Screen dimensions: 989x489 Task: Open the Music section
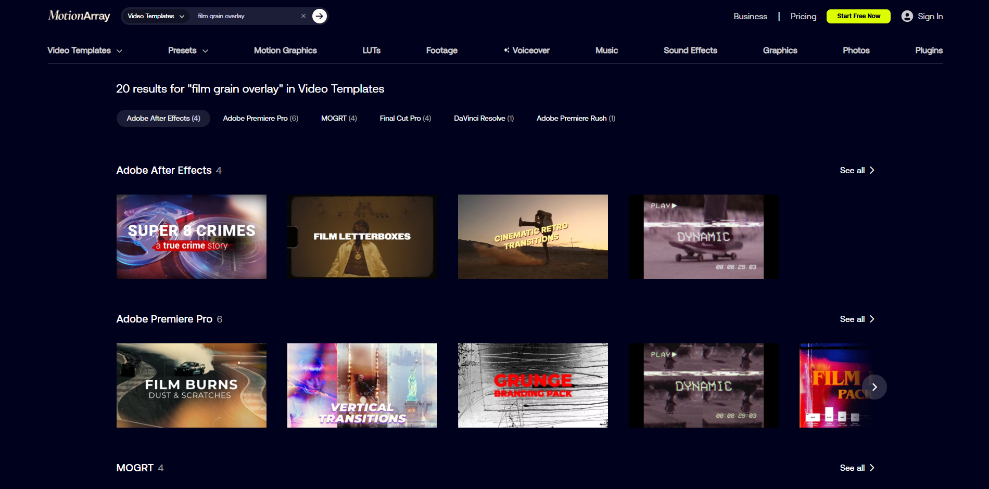coord(607,50)
